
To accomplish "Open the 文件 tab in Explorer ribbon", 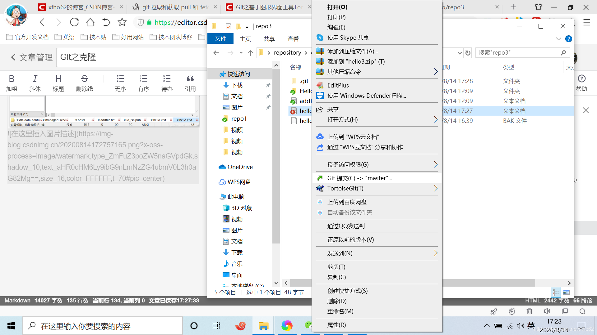I will 220,38.
